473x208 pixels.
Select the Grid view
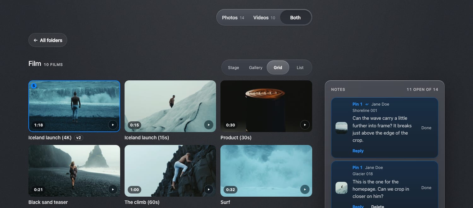click(x=278, y=67)
